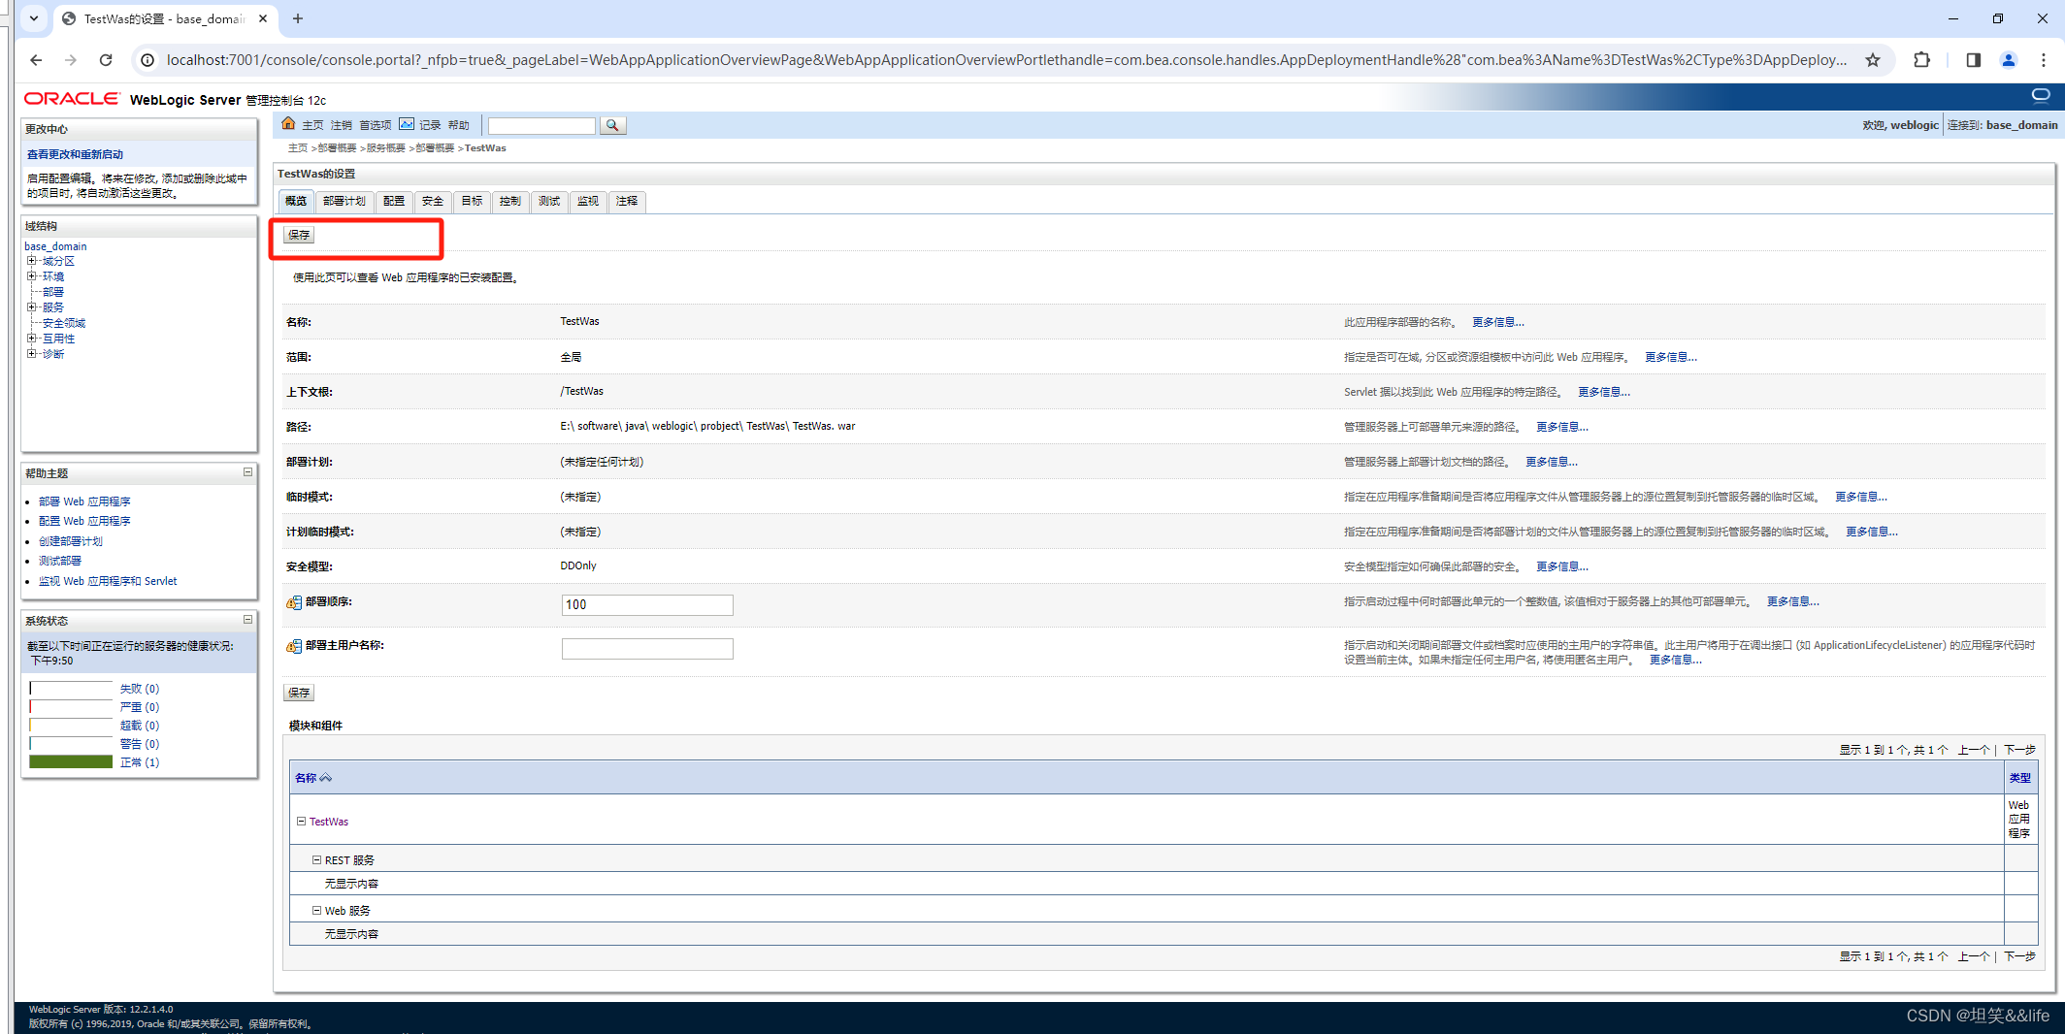Open 查看更改和重新启动 link
This screenshot has width=2065, height=1034.
click(75, 154)
